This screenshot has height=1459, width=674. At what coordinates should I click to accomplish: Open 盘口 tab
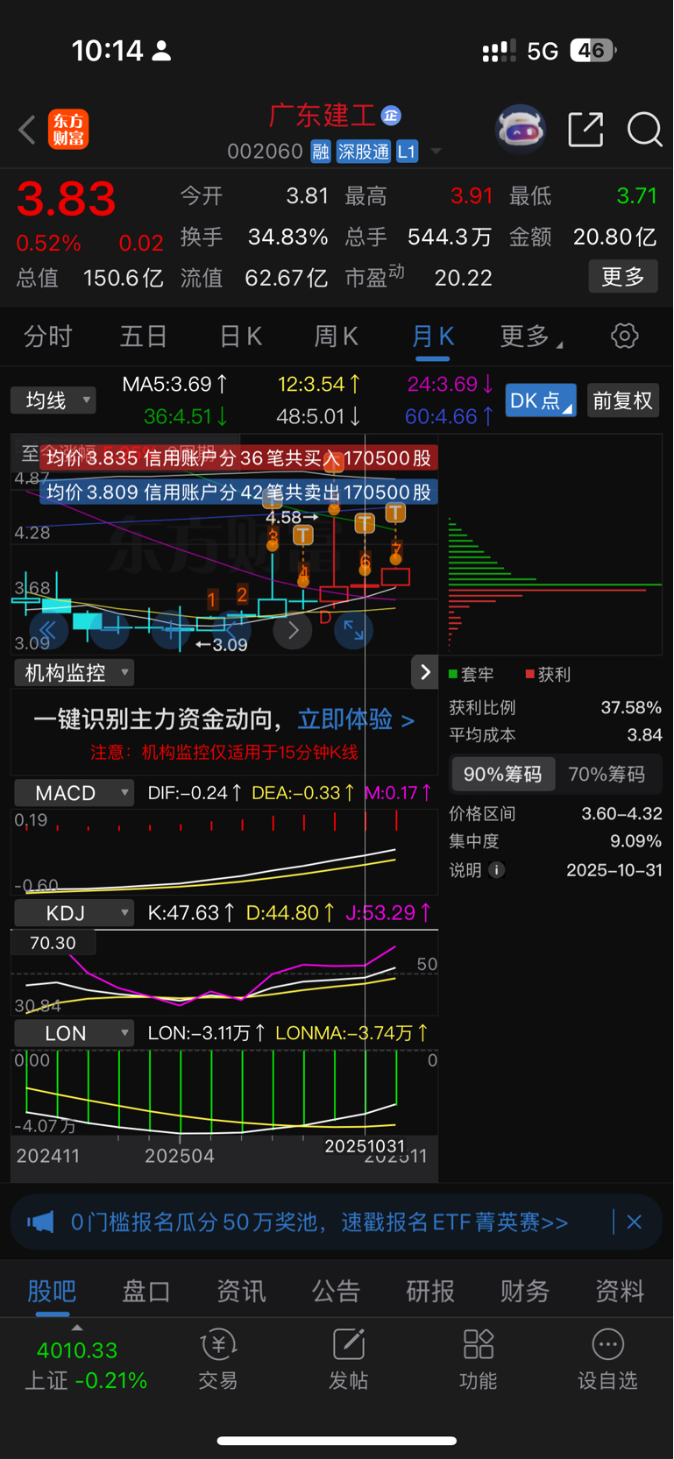point(146,1290)
